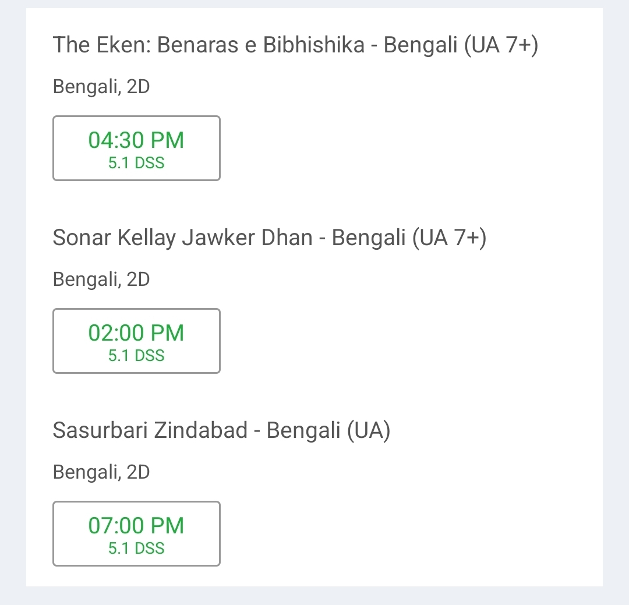Image resolution: width=629 pixels, height=605 pixels.
Task: Book the 02:00 PM Sonar Kellay Jawker Dhan show
Action: pyautogui.click(x=136, y=341)
